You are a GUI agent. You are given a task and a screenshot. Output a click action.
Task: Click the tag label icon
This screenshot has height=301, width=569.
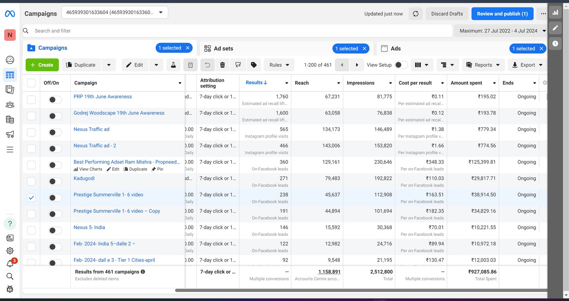click(x=254, y=65)
